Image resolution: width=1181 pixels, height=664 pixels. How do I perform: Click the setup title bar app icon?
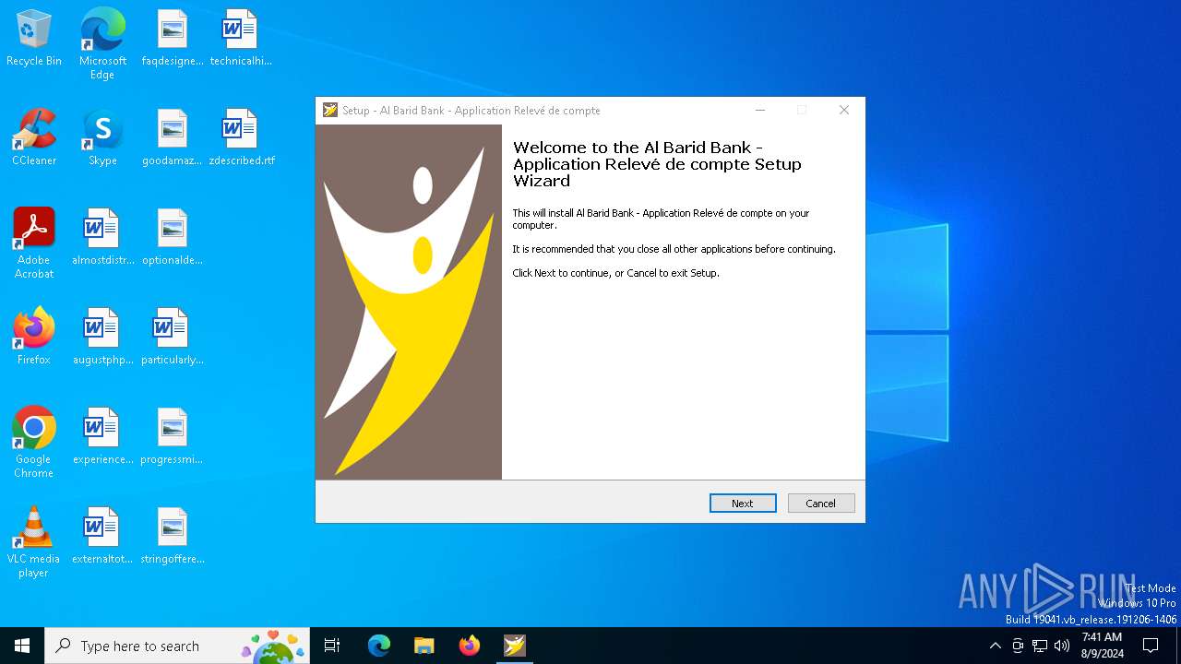pyautogui.click(x=330, y=110)
